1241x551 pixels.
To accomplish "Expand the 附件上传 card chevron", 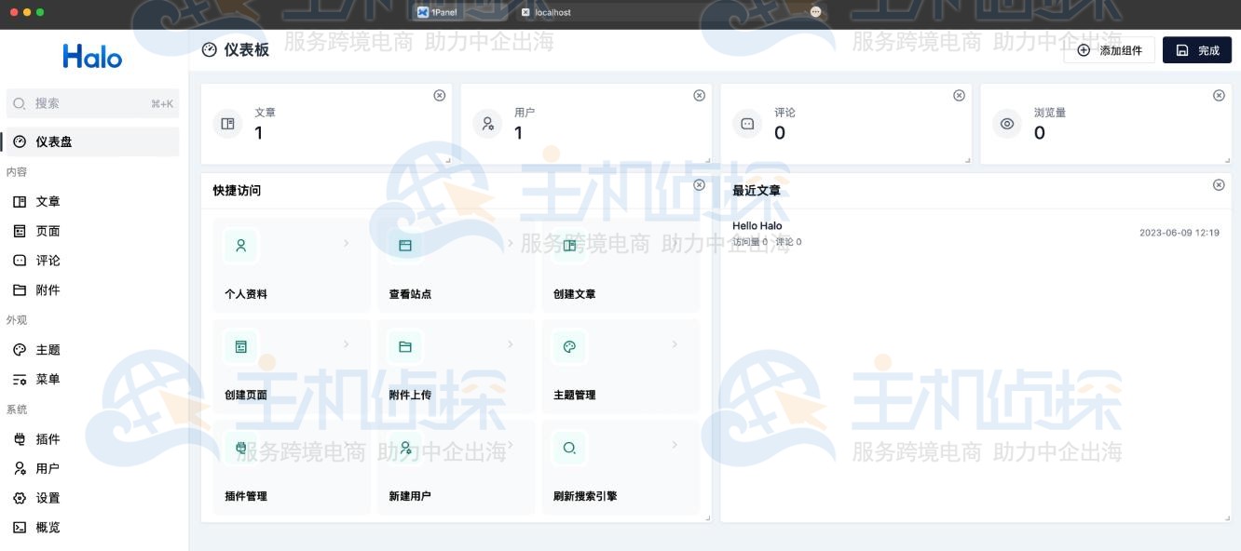I will [511, 343].
